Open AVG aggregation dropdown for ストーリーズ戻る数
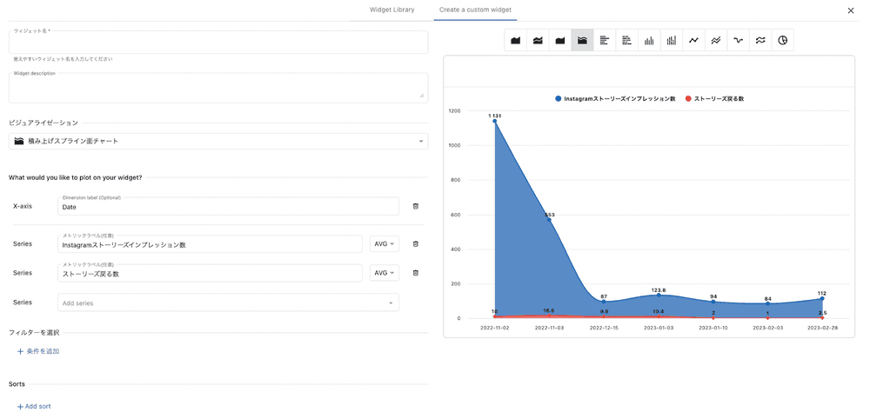This screenshot has height=419, width=870. tap(384, 273)
